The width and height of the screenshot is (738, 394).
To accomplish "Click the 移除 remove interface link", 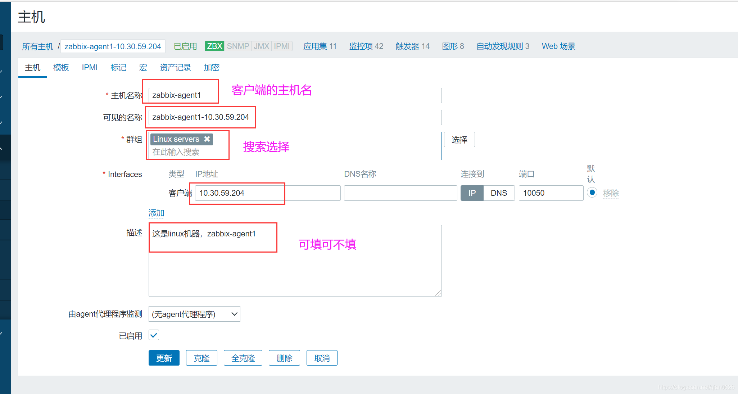I will click(x=611, y=193).
